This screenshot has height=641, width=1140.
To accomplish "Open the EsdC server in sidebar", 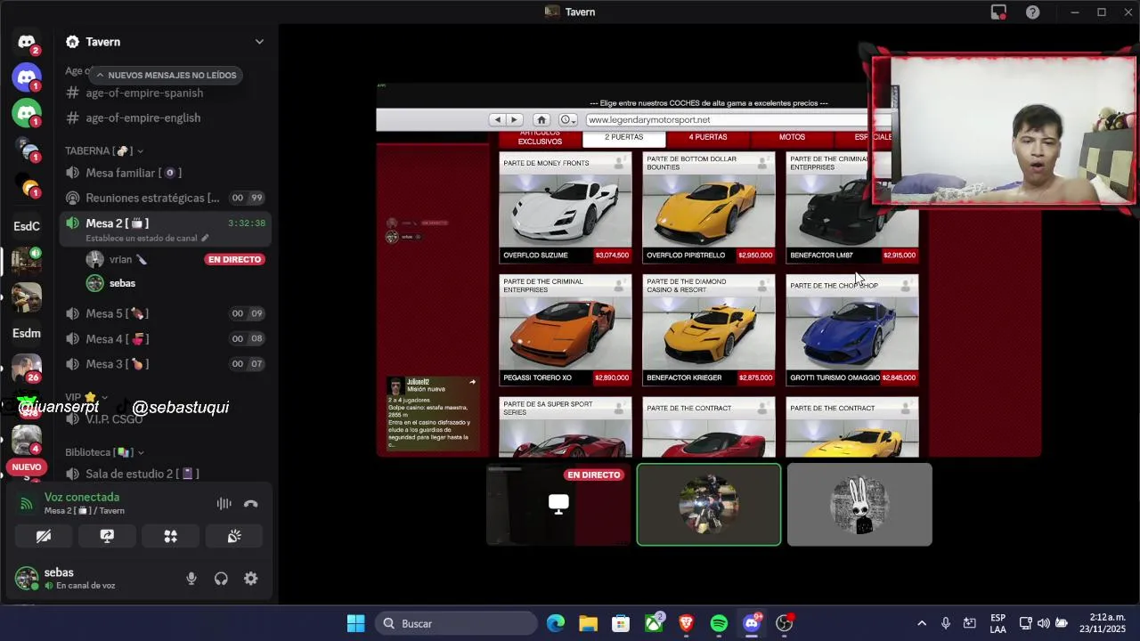I will coord(27,226).
